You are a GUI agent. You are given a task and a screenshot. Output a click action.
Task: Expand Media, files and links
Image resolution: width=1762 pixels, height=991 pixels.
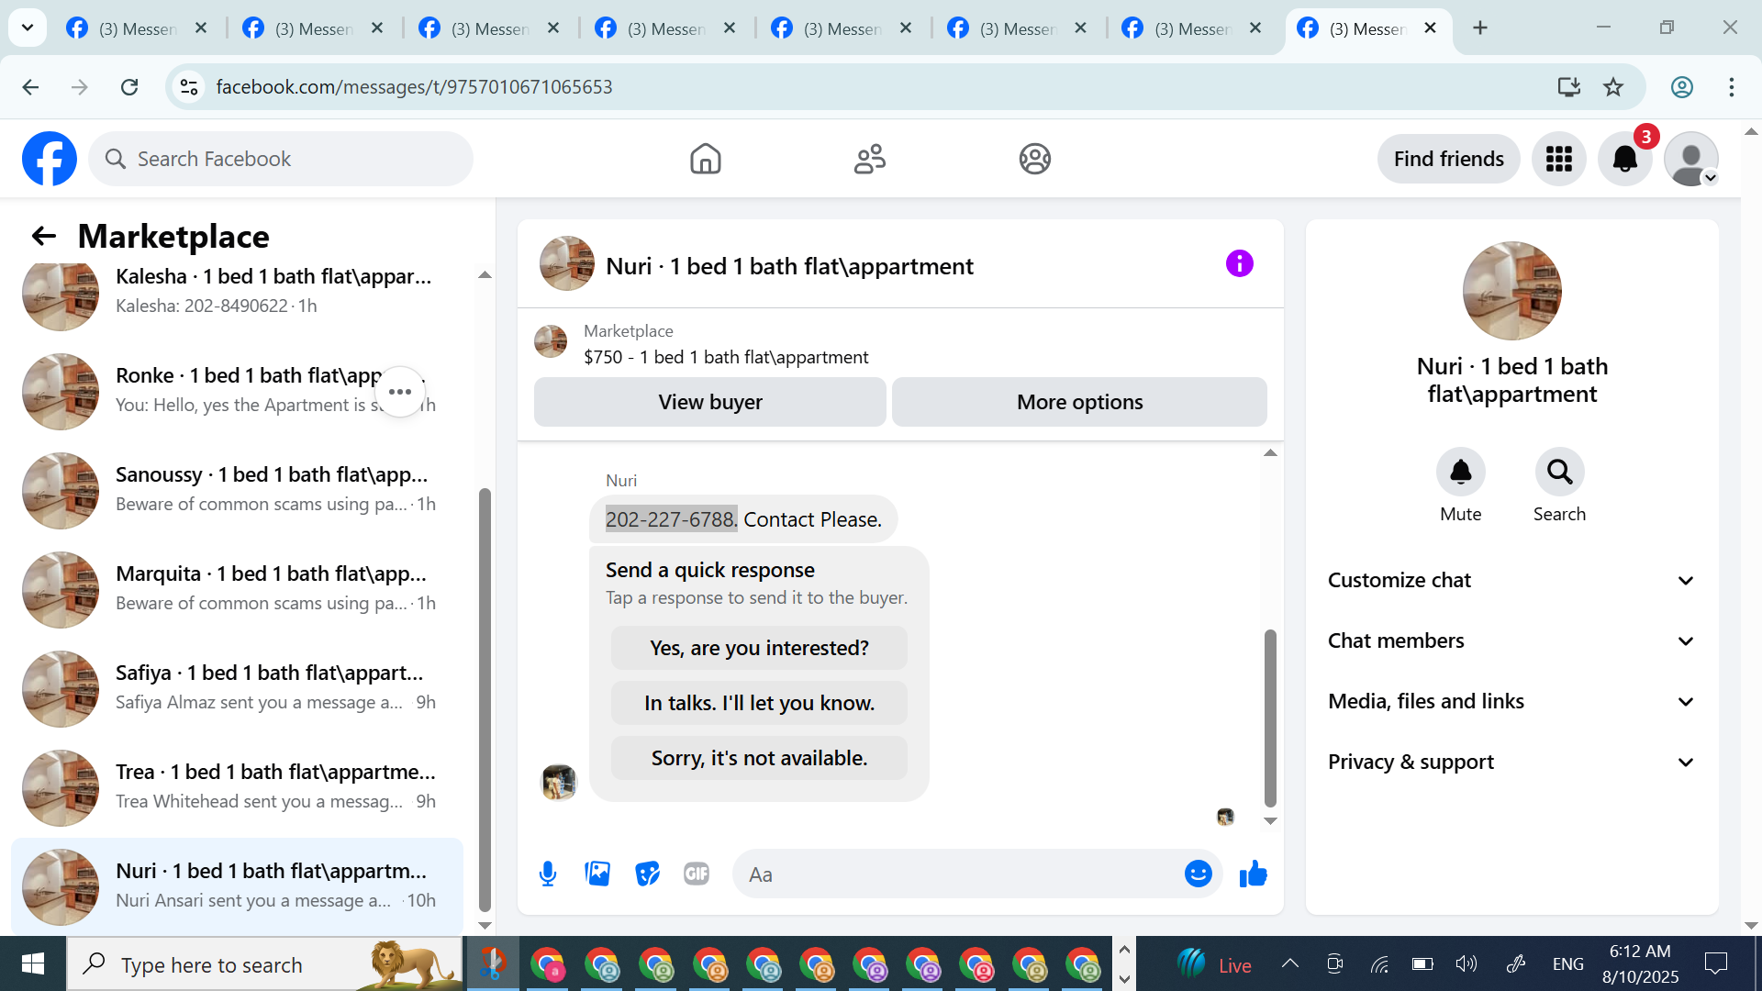tap(1511, 701)
